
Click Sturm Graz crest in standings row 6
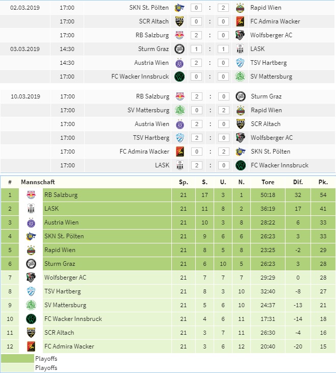[x=31, y=264]
